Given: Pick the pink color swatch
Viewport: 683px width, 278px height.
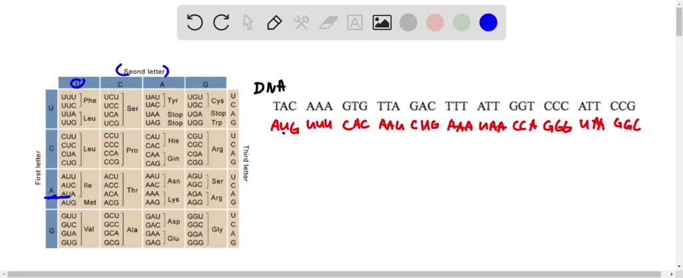Looking at the screenshot, I should pyautogui.click(x=435, y=23).
